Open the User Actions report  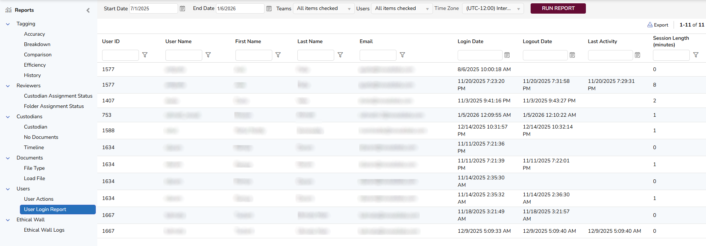coord(39,199)
